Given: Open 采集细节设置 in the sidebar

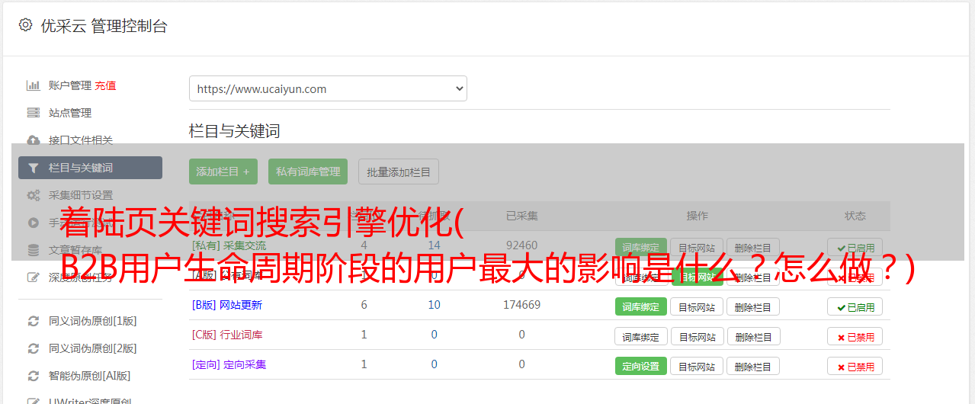Looking at the screenshot, I should 81,195.
